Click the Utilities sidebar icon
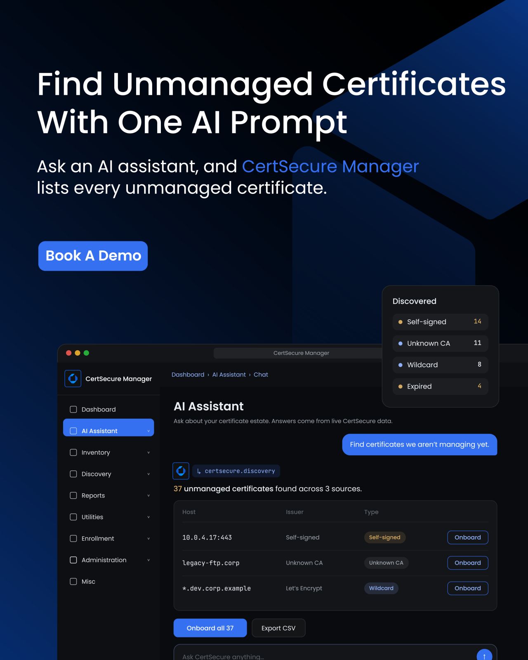Screen dimensions: 528x660 point(73,517)
